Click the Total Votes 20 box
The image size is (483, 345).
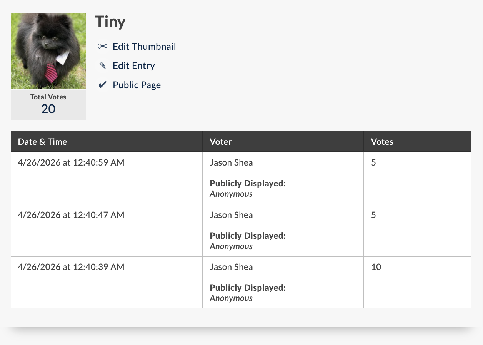48,104
